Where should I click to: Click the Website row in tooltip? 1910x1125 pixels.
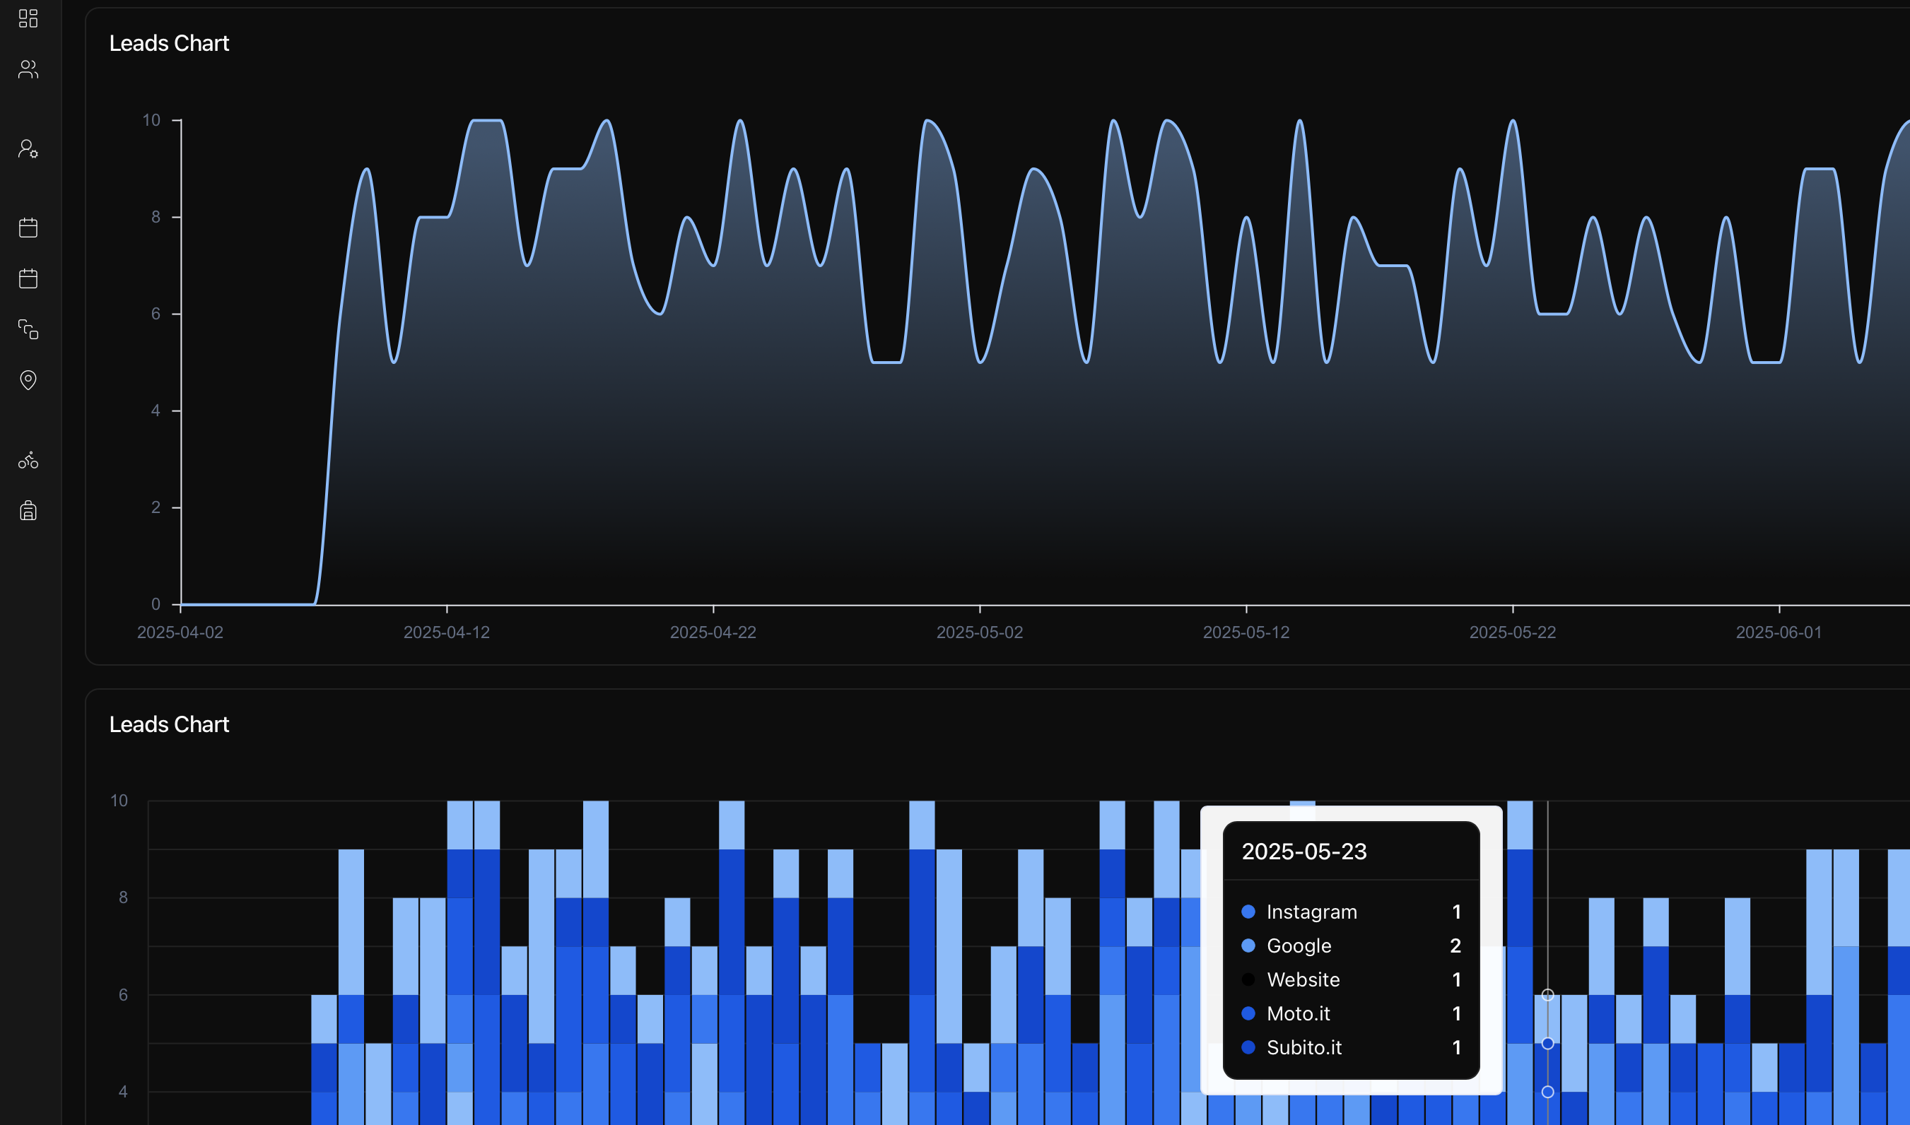(x=1351, y=979)
